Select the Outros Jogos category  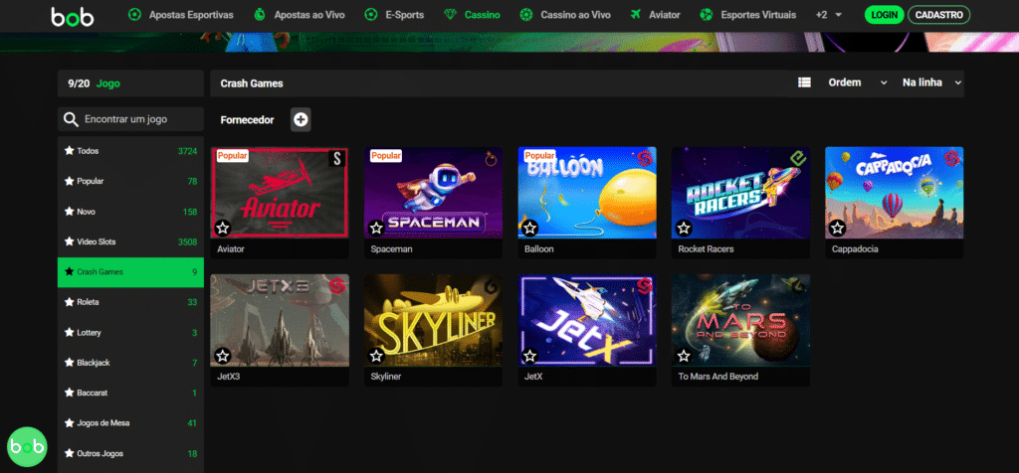point(130,453)
